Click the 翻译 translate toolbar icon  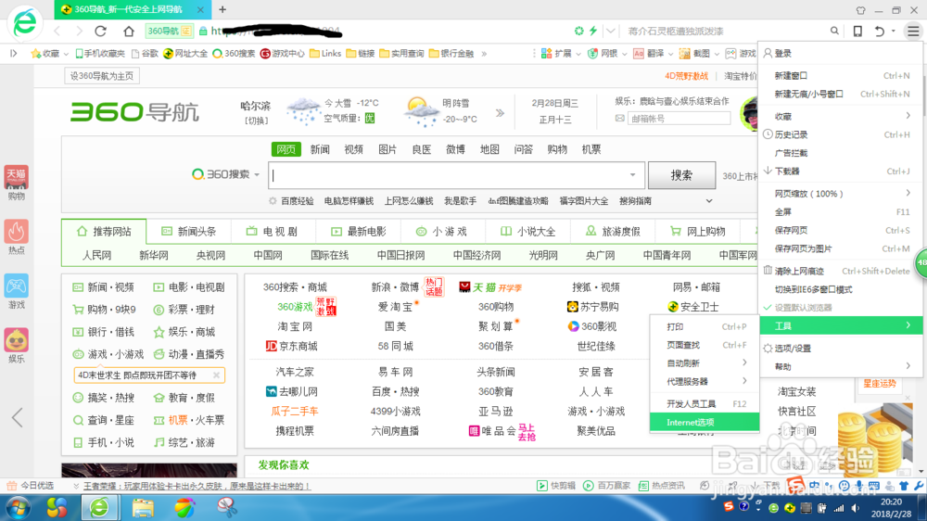(639, 53)
